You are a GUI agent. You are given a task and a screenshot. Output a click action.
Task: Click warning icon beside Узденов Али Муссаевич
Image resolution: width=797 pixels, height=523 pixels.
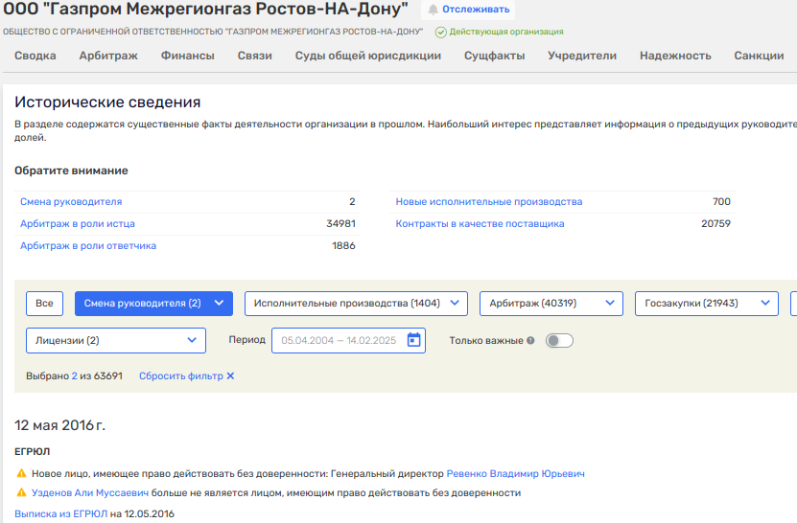tap(21, 493)
